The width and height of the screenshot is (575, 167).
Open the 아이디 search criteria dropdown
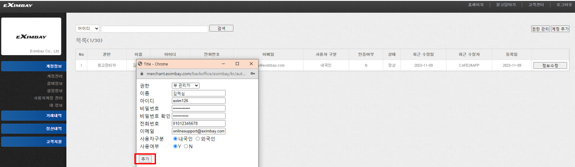pos(88,29)
